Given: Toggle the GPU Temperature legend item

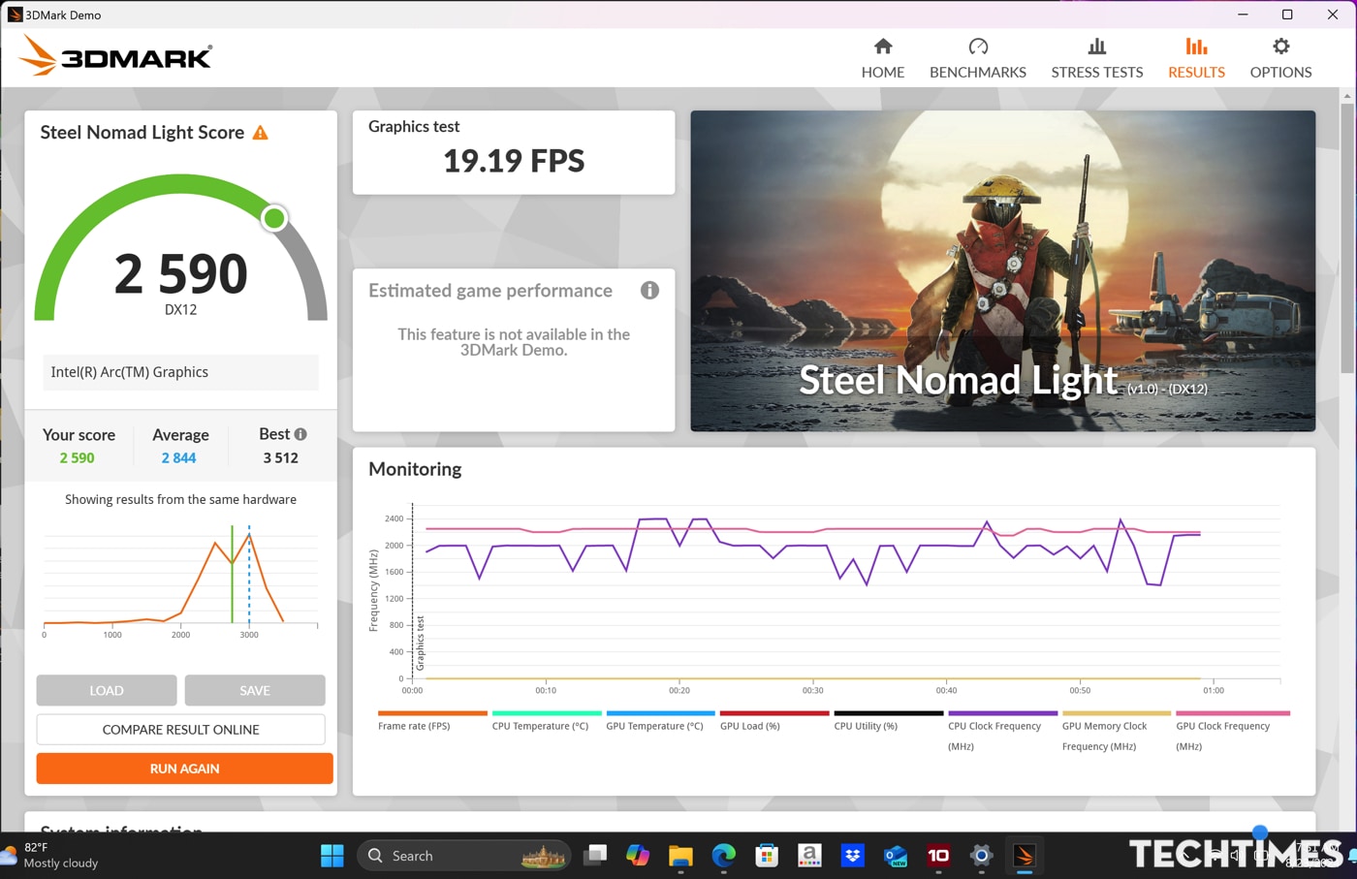Looking at the screenshot, I should click(660, 721).
